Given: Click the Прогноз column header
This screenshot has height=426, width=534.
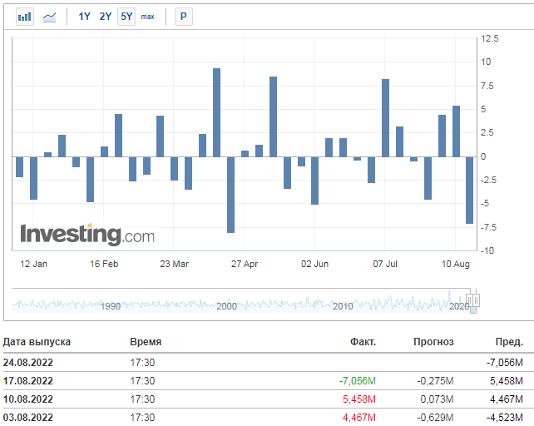Looking at the screenshot, I should click(x=433, y=342).
